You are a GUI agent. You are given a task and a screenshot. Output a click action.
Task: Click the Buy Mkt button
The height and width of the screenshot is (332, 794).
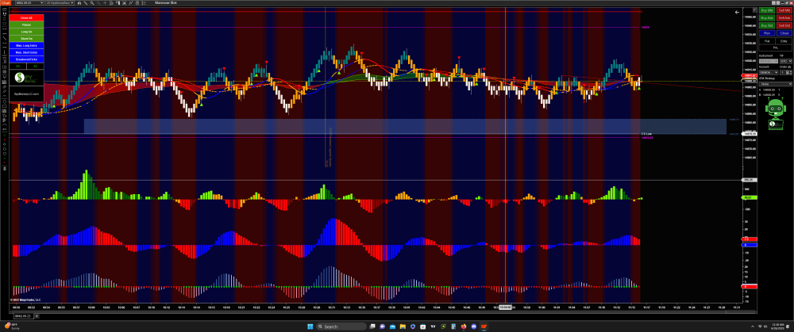(x=766, y=10)
